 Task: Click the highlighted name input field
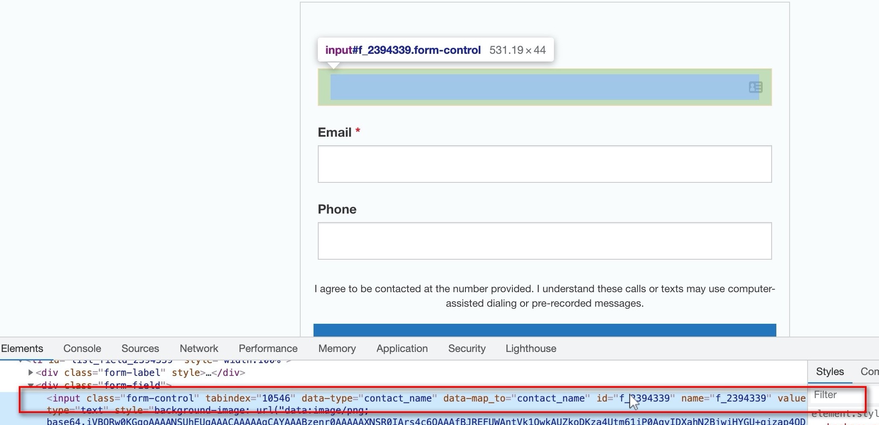(x=545, y=87)
